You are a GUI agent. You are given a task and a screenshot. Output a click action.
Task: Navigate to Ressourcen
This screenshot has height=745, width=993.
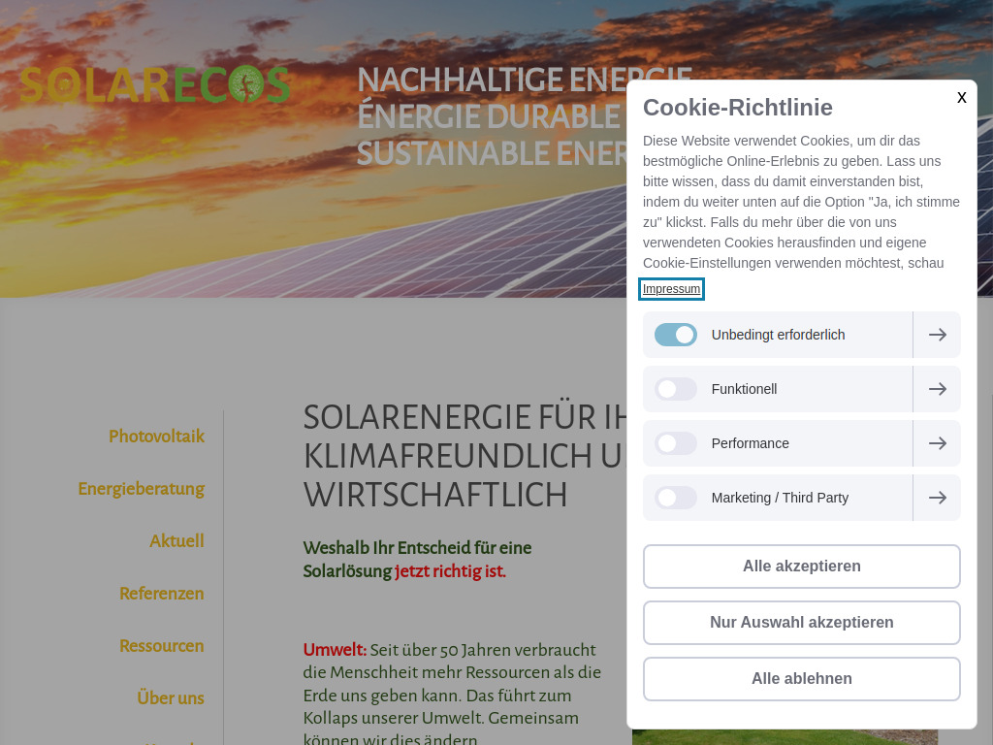[162, 645]
